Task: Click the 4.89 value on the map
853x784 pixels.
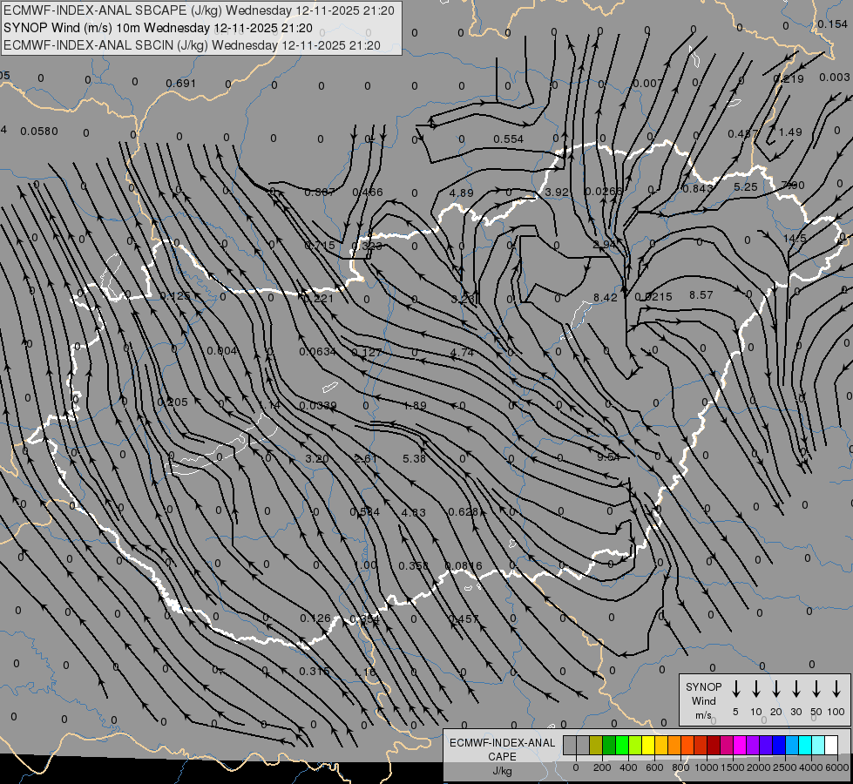Action: [461, 193]
